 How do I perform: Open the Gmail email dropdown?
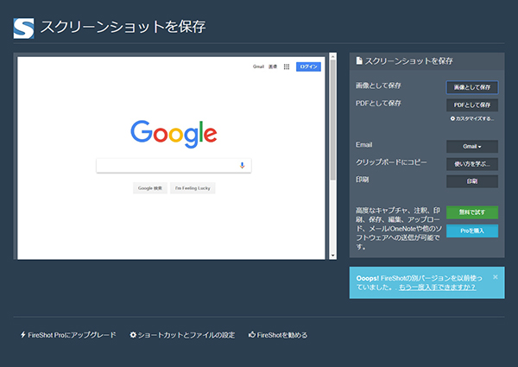[x=472, y=146]
